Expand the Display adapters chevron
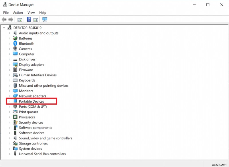The image size is (229, 167). 10,65
